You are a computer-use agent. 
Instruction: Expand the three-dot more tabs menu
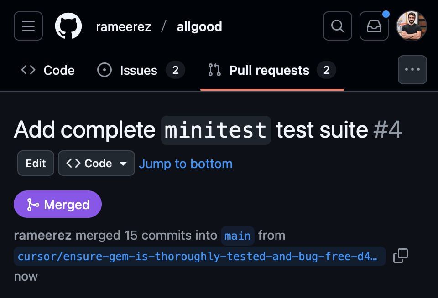click(412, 70)
